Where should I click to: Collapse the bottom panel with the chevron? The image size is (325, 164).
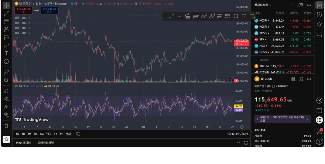point(238,143)
